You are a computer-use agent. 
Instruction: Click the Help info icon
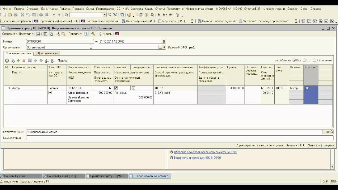click(129, 15)
